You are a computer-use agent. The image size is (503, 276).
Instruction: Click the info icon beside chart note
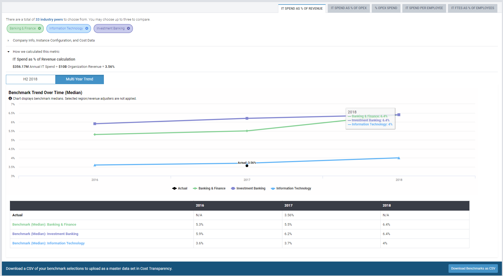coord(10,99)
